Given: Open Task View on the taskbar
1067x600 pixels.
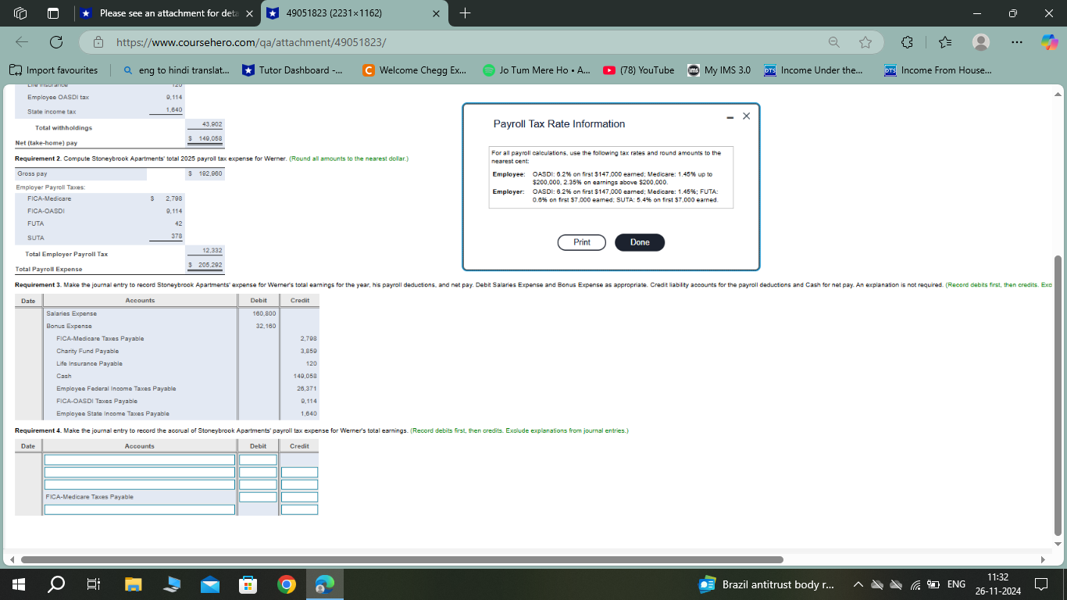Looking at the screenshot, I should click(x=93, y=584).
